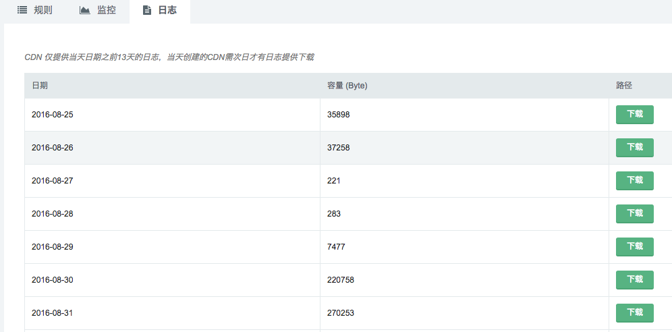Click the 容量 (Byte) column header
Viewport: 672px width, 332px height.
tap(347, 86)
